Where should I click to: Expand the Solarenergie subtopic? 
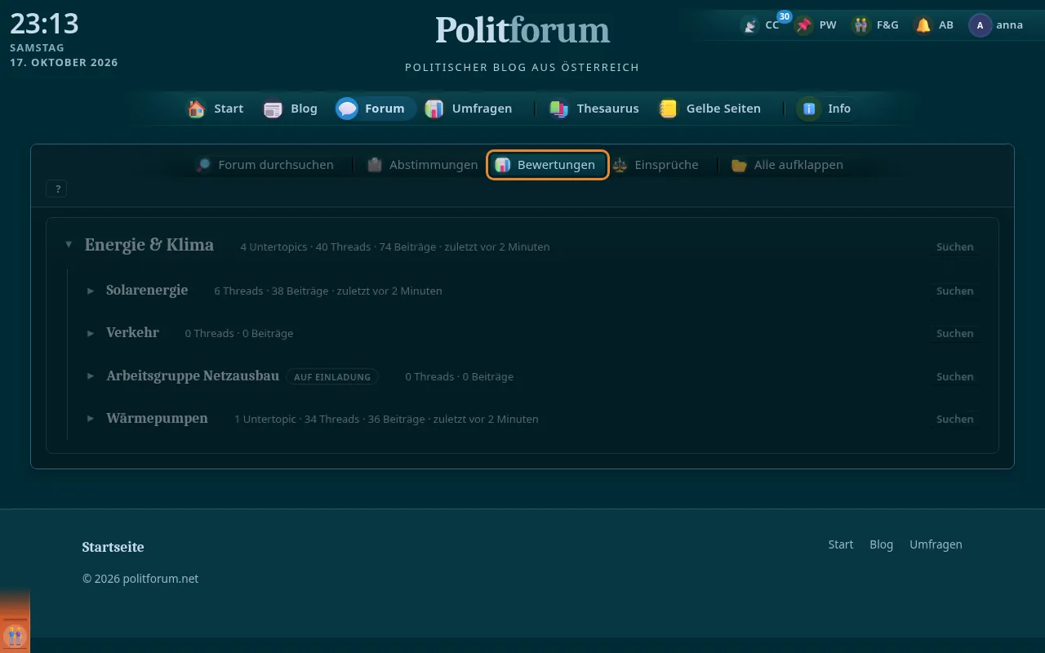(91, 291)
